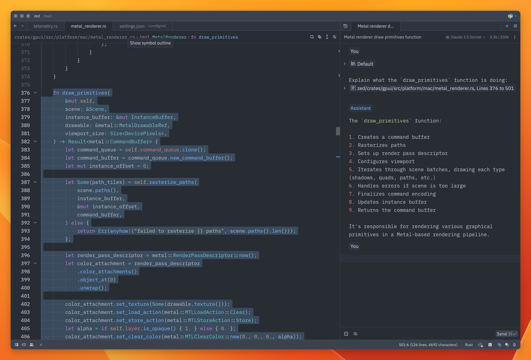The image size is (531, 360).
Task: Open buffer search with magnifier icon
Action: coord(312,37)
